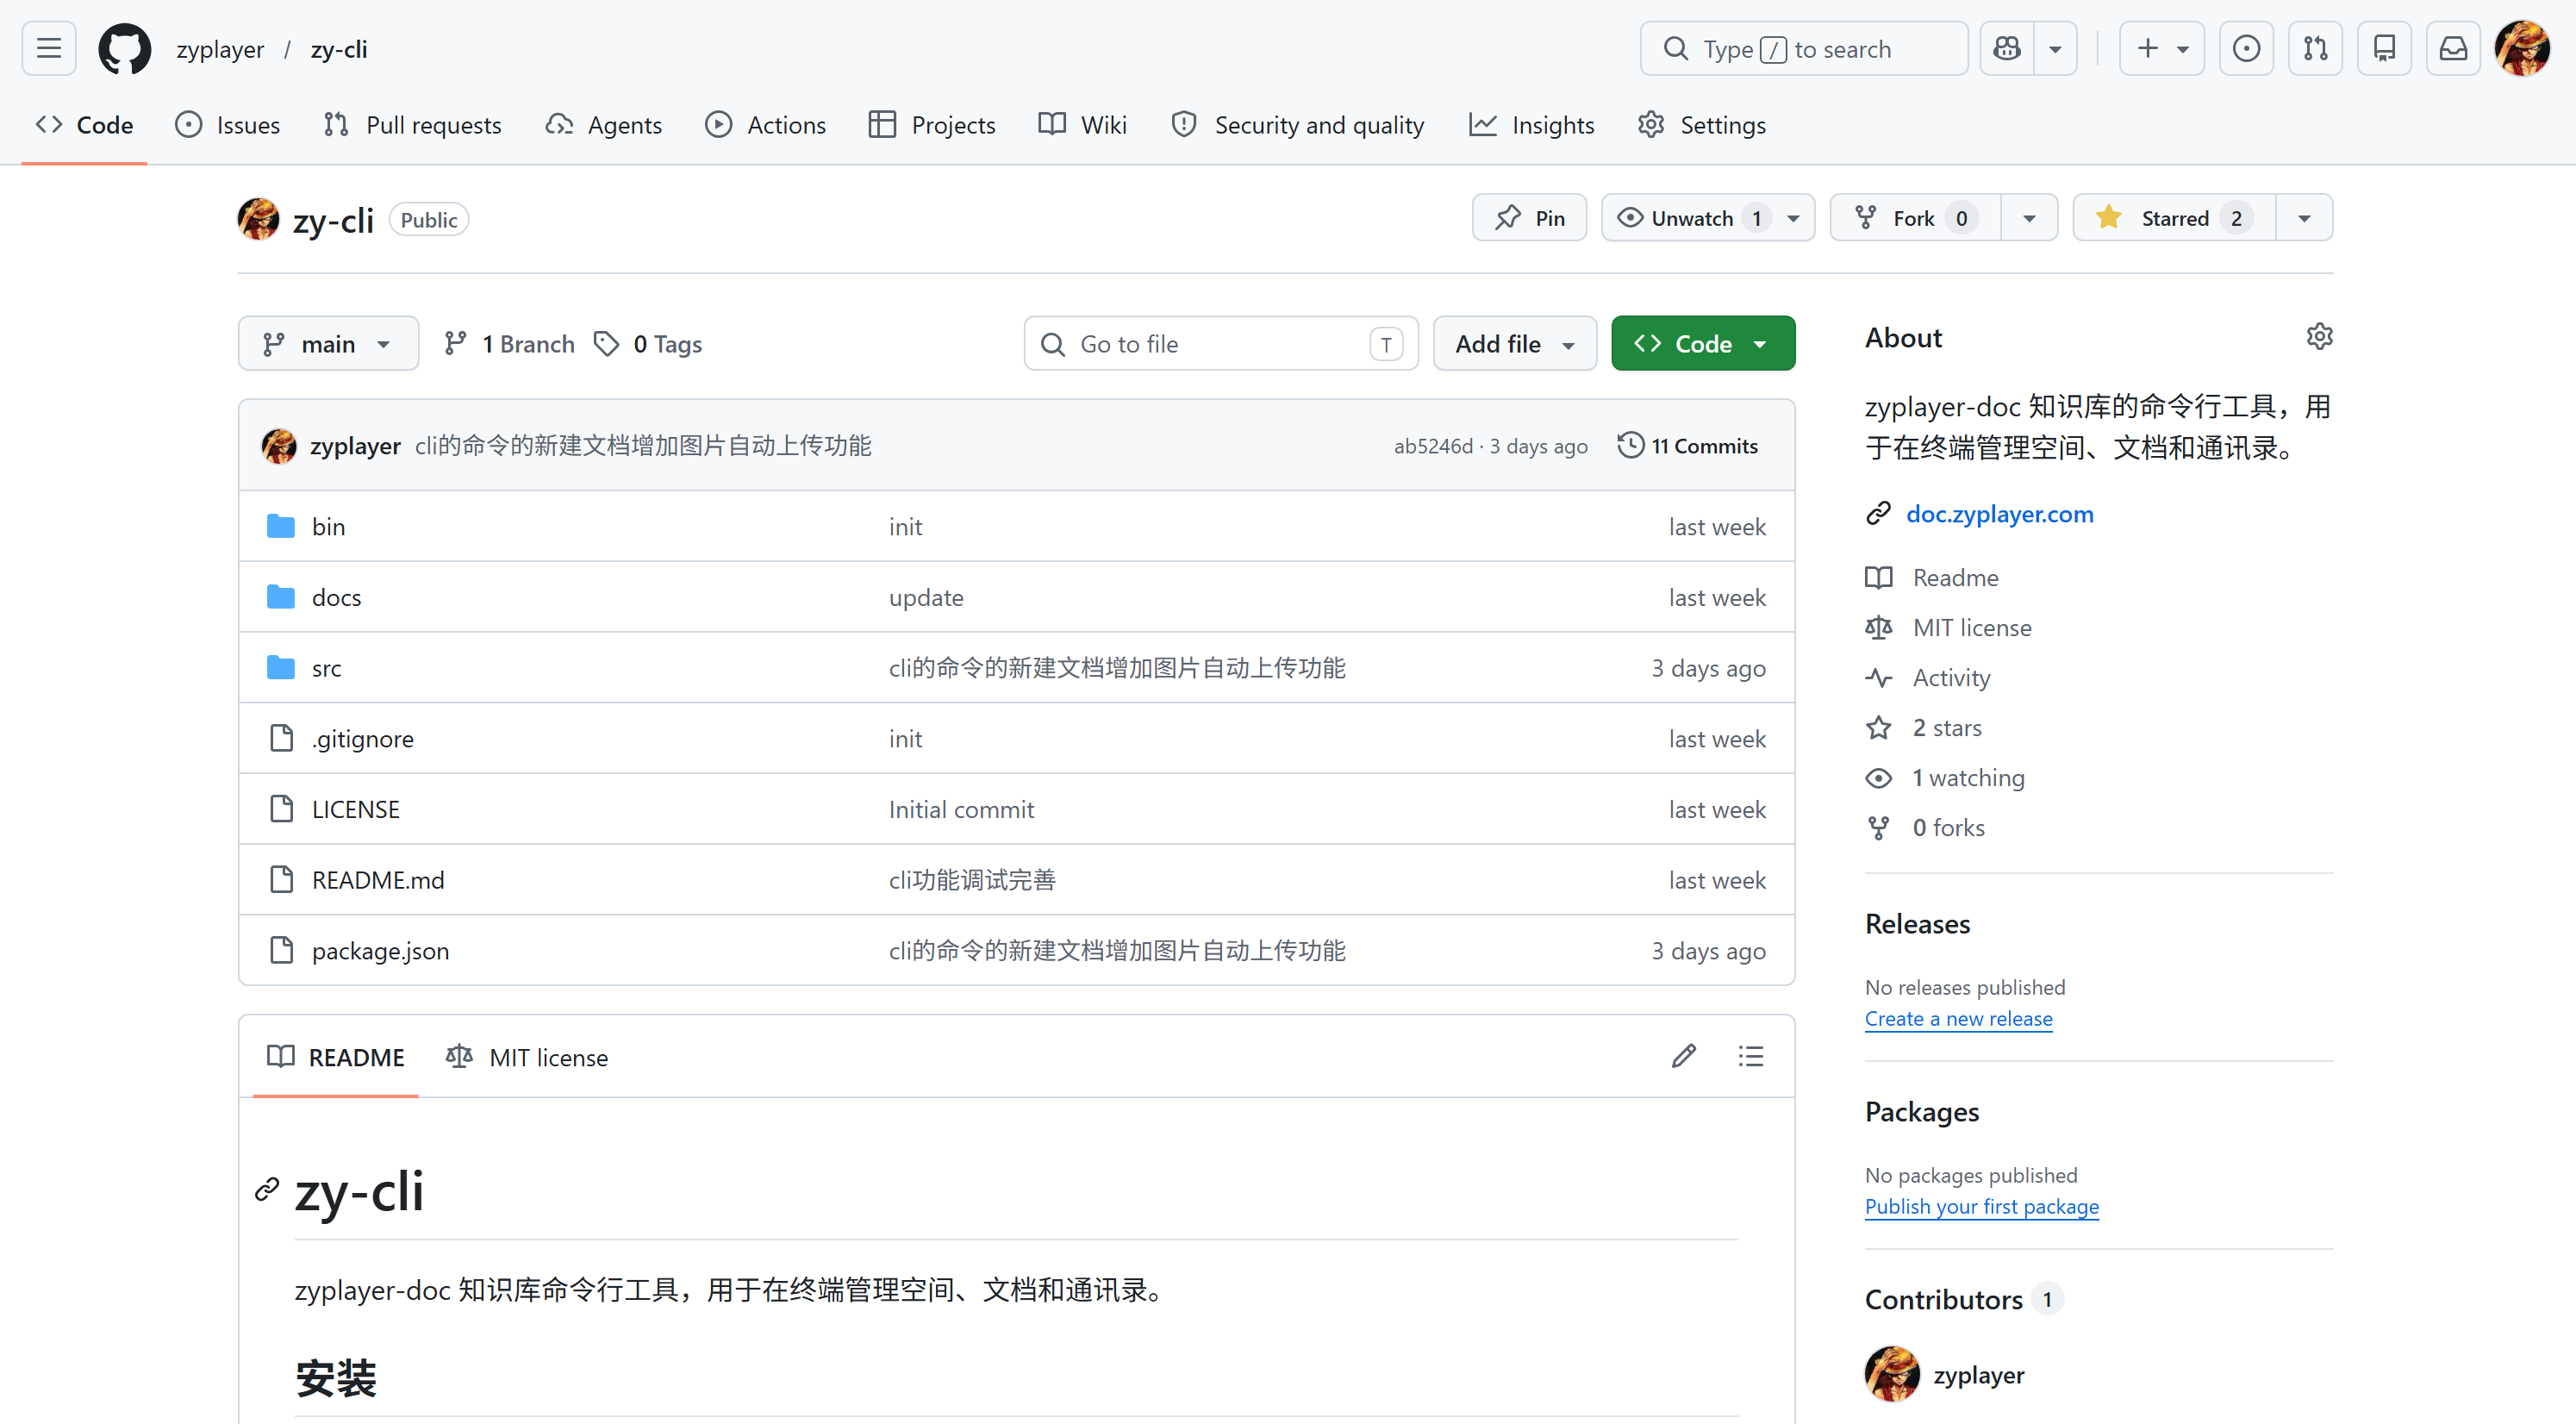This screenshot has height=1424, width=2576.
Task: Open the Add file dropdown
Action: click(1515, 344)
